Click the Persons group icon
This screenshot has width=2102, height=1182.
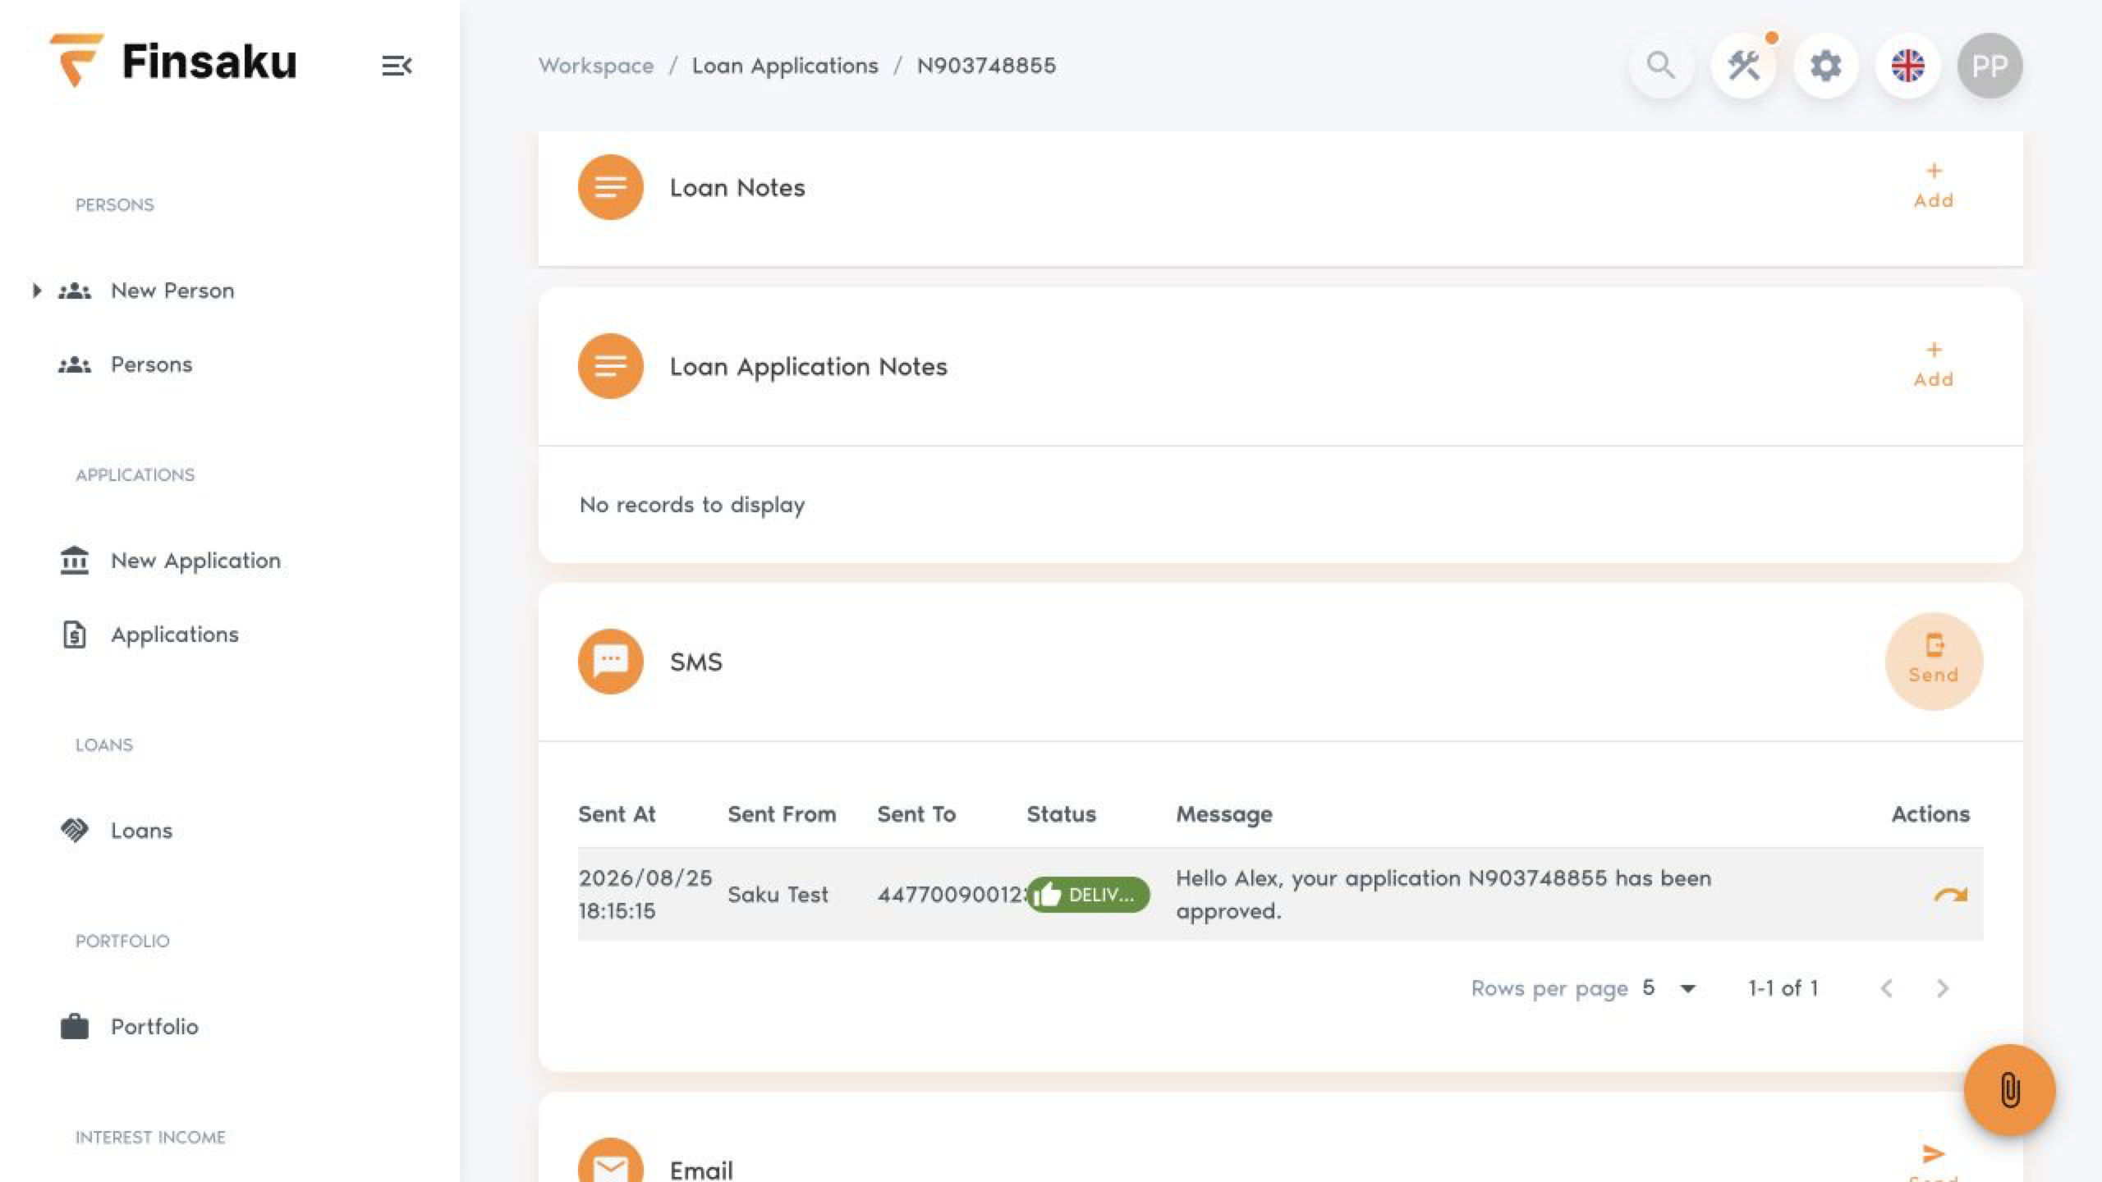(75, 364)
